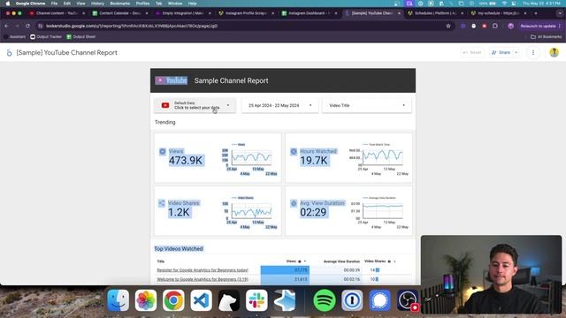Screen dimensions: 566x318
Task: Toggle sort arrow on Views column header
Action: coord(305,261)
